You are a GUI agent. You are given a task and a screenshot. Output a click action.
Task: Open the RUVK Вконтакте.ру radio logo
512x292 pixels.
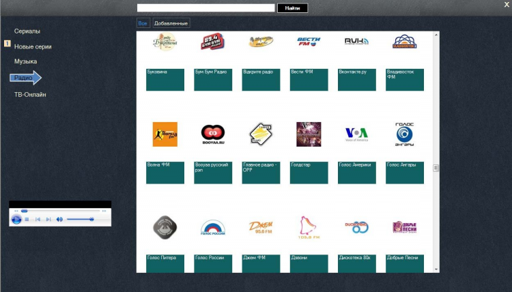coord(356,41)
